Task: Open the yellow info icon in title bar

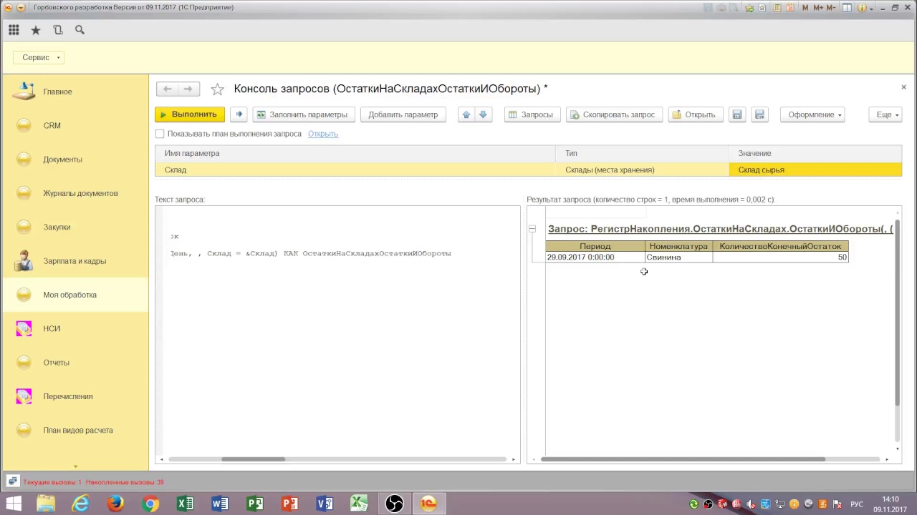Action: pyautogui.click(x=862, y=8)
